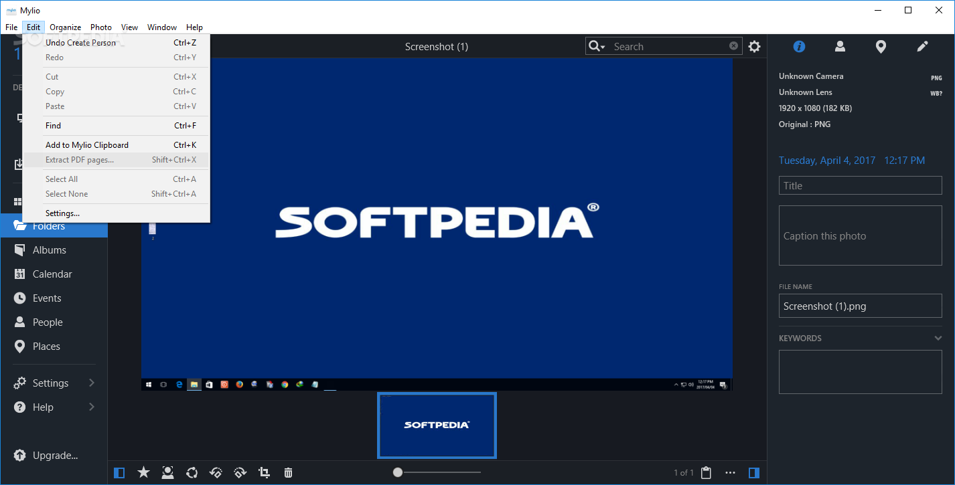
Task: Click the file name field Screenshot (1).png
Action: pyautogui.click(x=861, y=306)
